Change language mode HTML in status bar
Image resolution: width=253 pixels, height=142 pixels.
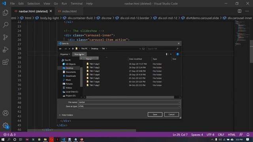pyautogui.click(x=232, y=135)
